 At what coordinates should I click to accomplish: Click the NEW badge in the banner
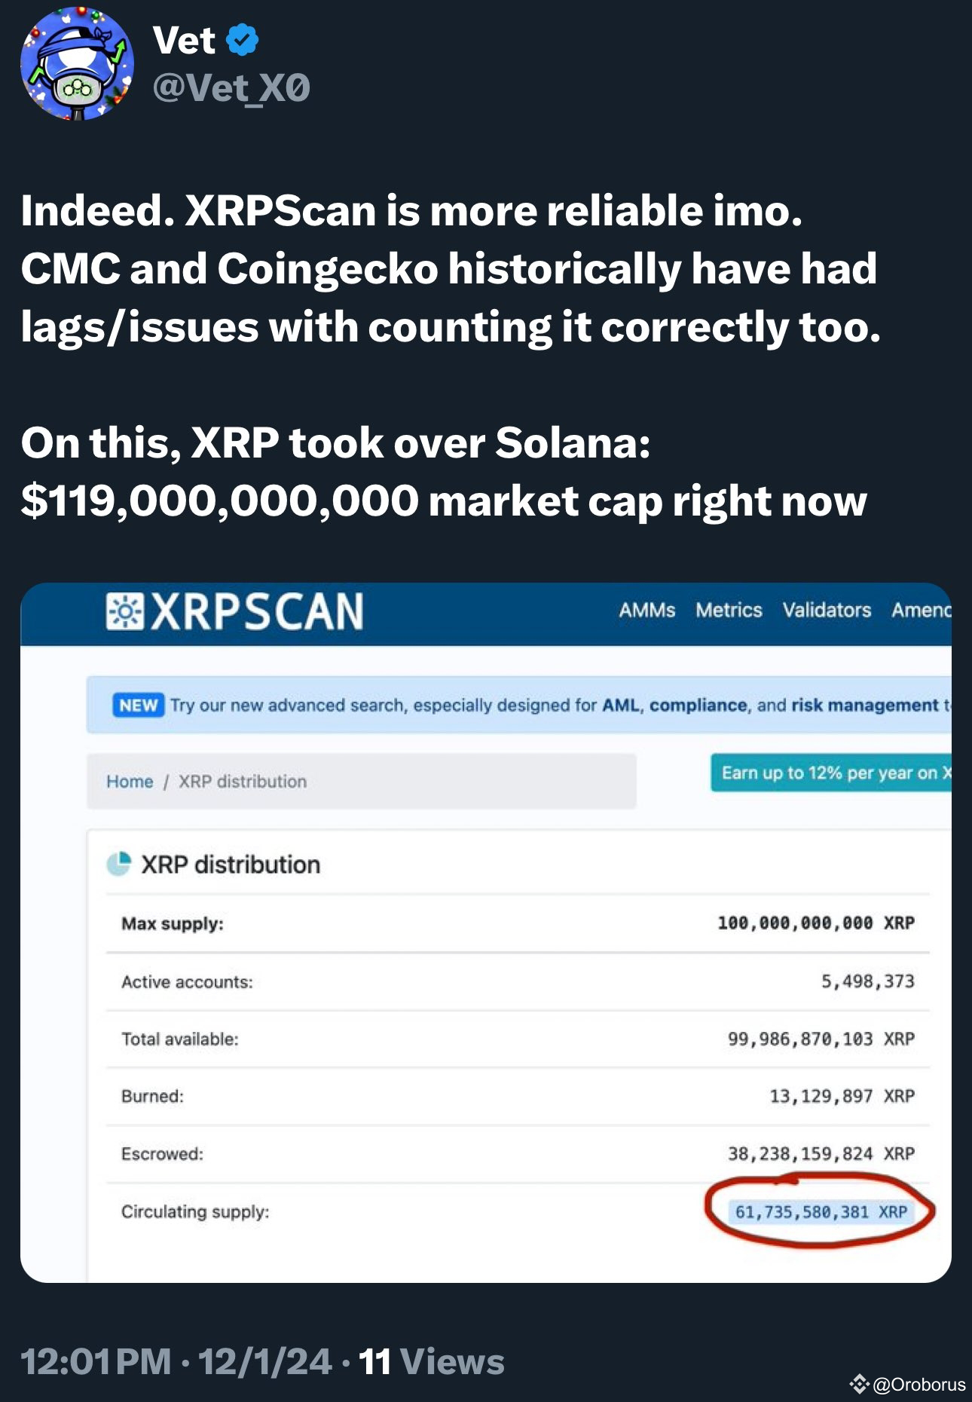138,704
